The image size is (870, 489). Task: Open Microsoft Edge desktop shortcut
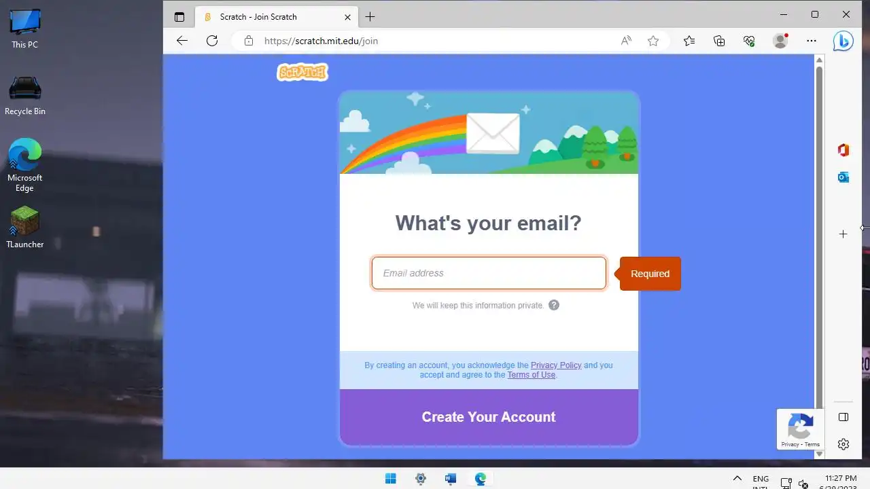coord(25,166)
